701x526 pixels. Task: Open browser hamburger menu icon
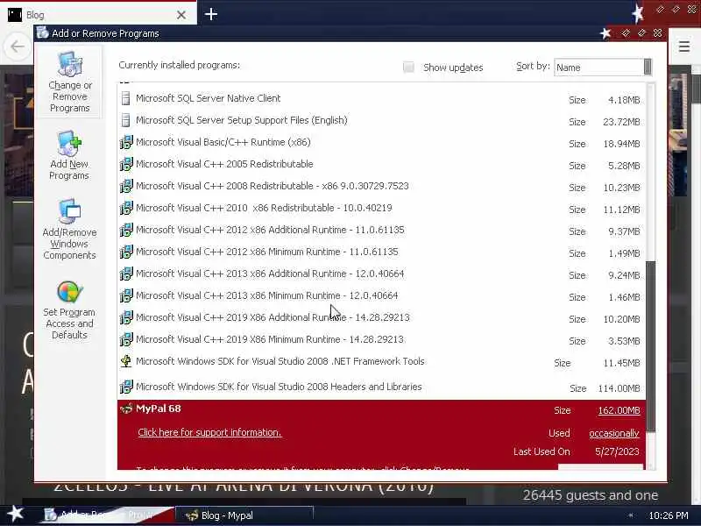click(683, 46)
